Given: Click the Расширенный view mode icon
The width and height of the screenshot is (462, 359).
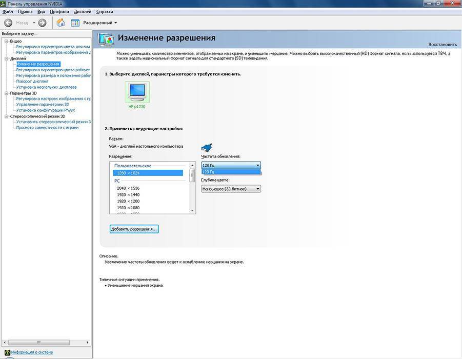Looking at the screenshot, I should point(75,23).
